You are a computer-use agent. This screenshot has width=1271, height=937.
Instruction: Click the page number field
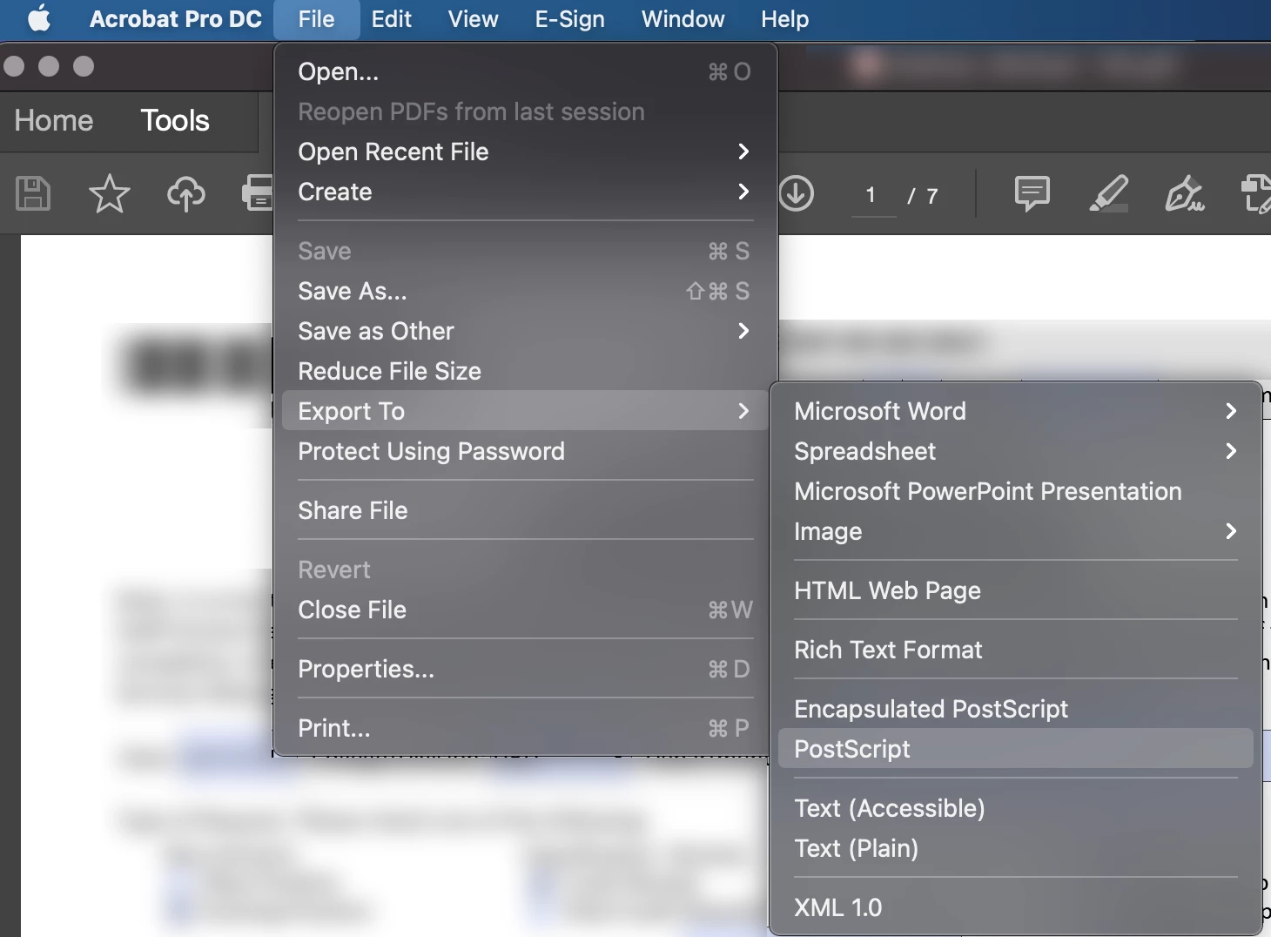(872, 196)
